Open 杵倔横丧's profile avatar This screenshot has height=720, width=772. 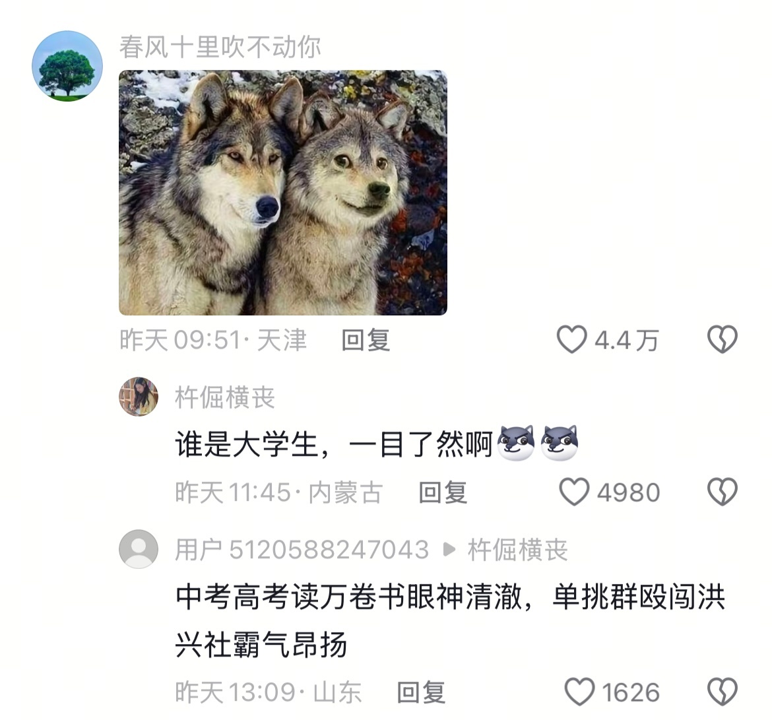pos(139,397)
